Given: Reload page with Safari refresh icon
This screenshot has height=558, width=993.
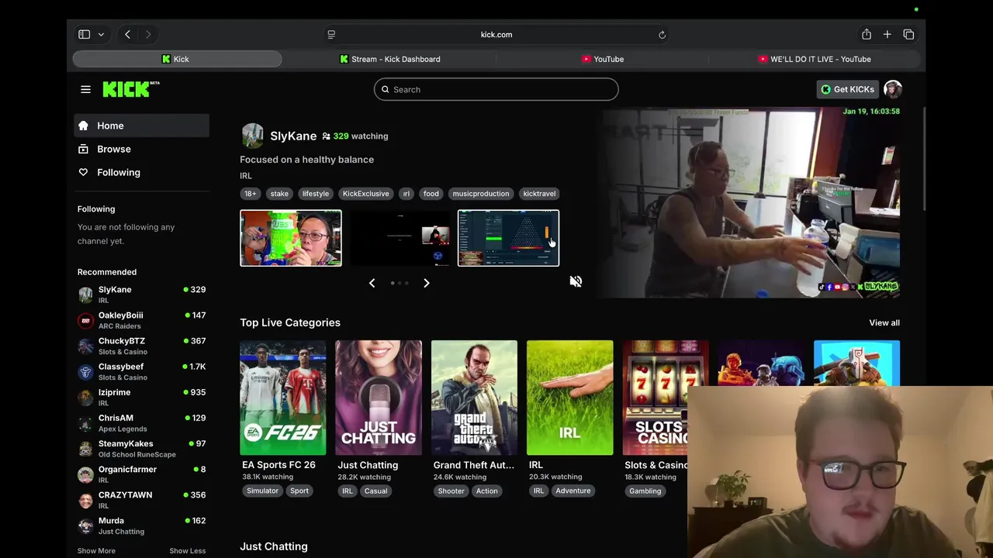Looking at the screenshot, I should pos(662,35).
